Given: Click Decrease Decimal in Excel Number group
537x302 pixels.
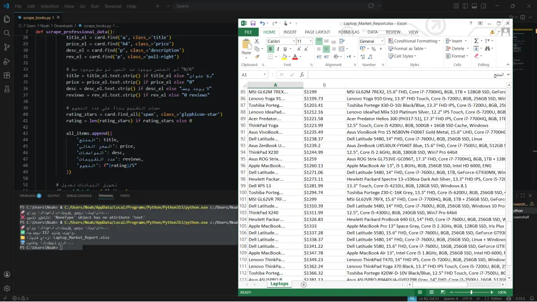Looking at the screenshot, I should (370, 57).
